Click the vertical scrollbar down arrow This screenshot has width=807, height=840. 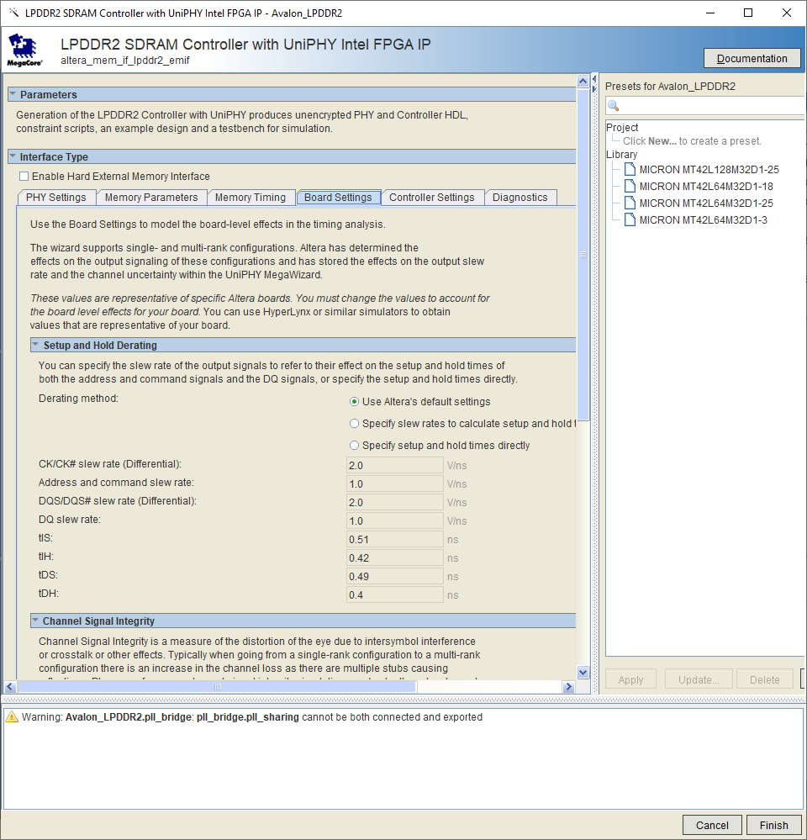pyautogui.click(x=583, y=672)
